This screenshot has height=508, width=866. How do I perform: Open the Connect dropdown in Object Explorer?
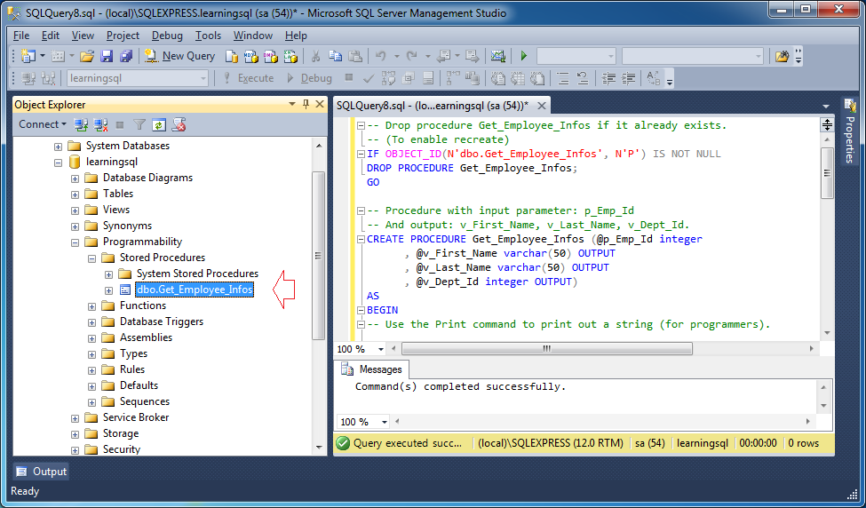(x=43, y=124)
